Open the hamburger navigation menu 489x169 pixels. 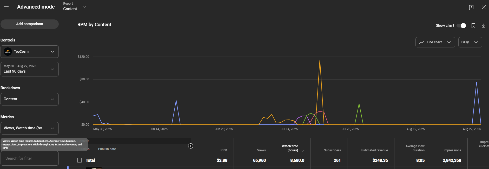6,7
